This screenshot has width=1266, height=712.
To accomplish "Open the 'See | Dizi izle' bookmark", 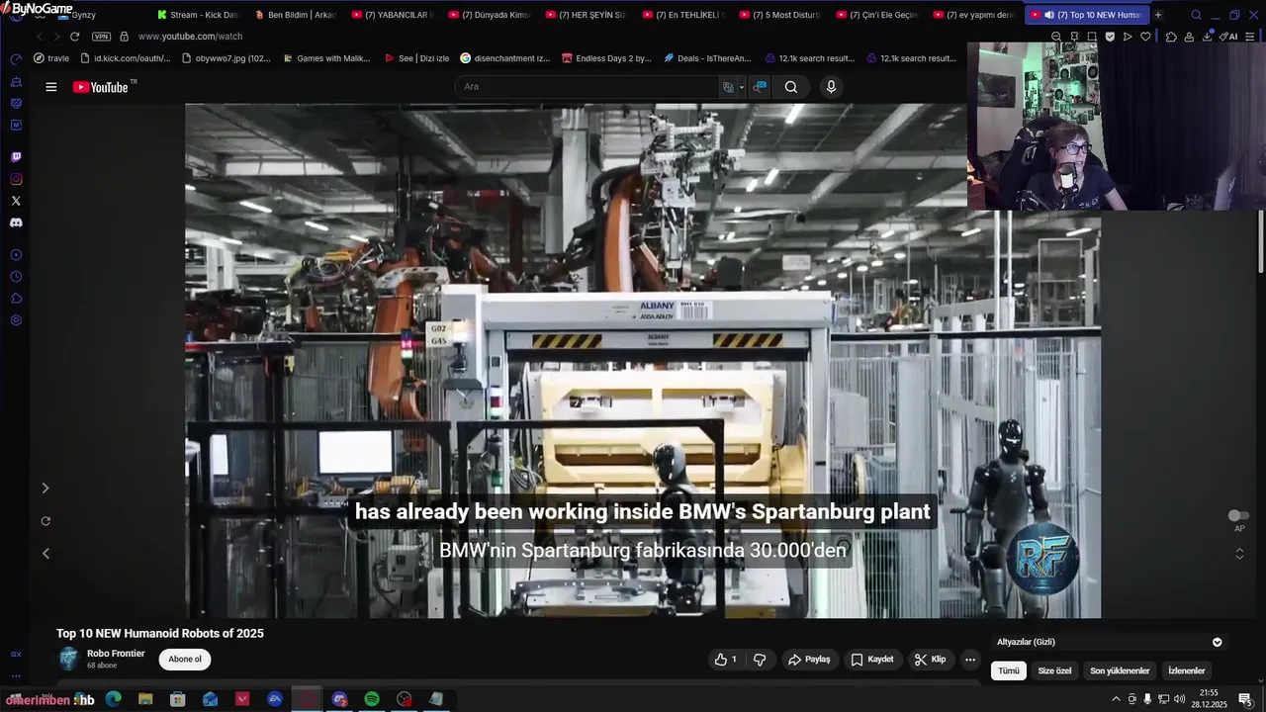I will [x=416, y=58].
